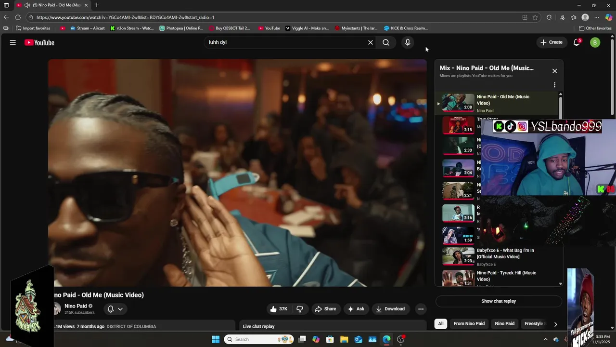Screen dimensions: 616x347
Task: Close the Nino Paid browser tab
Action: coord(86,5)
